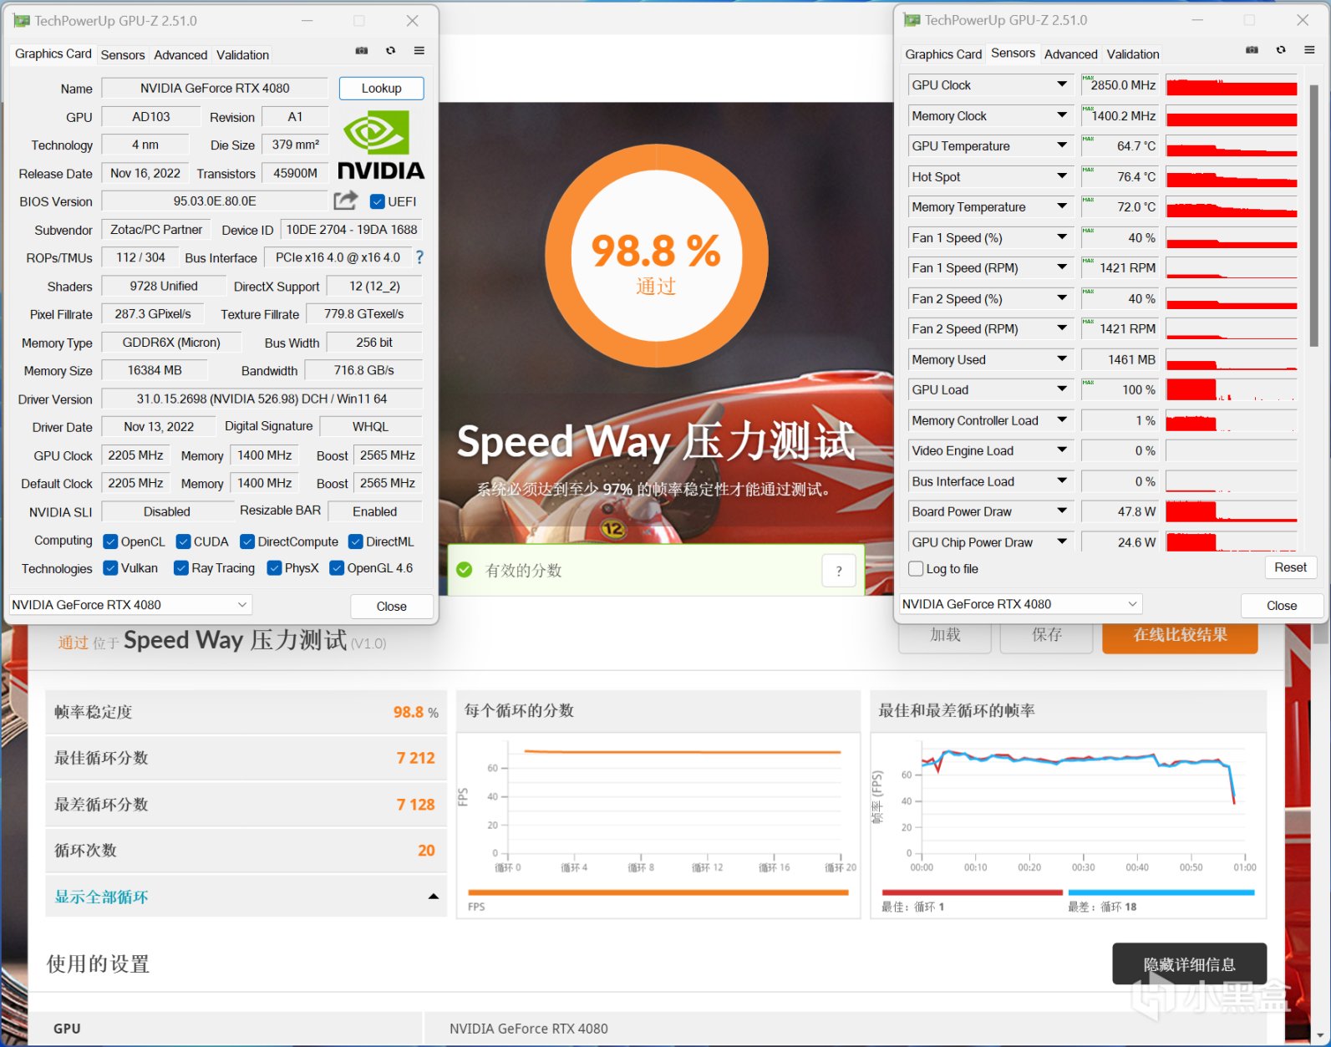Open the Memory Temperature sensor dropdown
Viewport: 1331px width, 1047px height.
[x=1062, y=206]
